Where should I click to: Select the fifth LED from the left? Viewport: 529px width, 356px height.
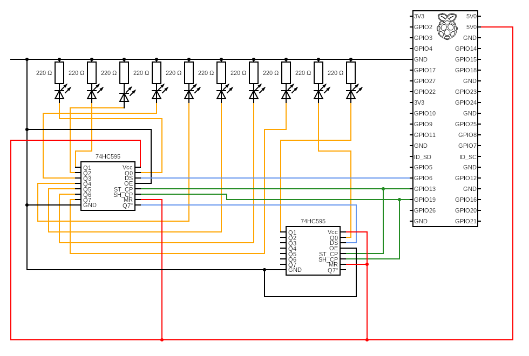(x=192, y=93)
